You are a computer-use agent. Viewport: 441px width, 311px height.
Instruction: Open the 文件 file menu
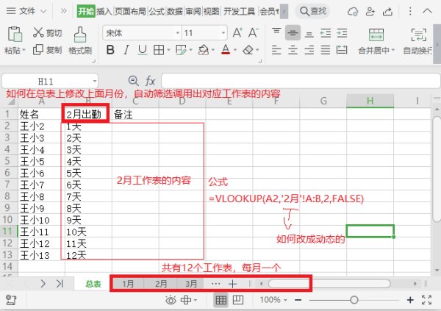click(26, 11)
